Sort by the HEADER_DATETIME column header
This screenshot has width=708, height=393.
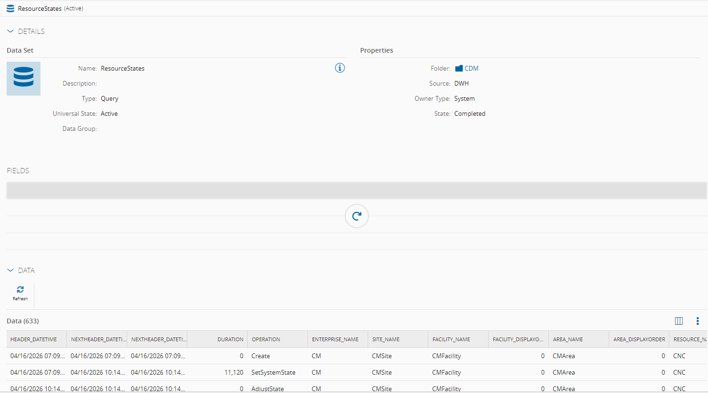tap(34, 339)
